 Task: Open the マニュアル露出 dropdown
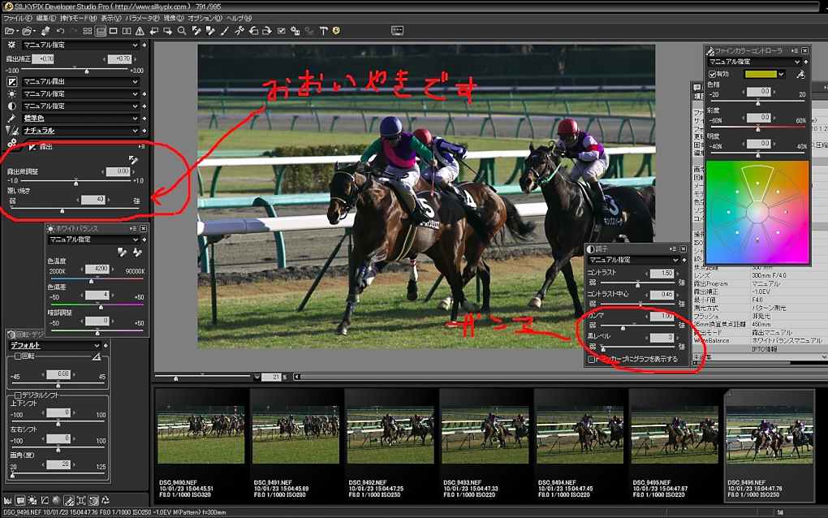80,82
